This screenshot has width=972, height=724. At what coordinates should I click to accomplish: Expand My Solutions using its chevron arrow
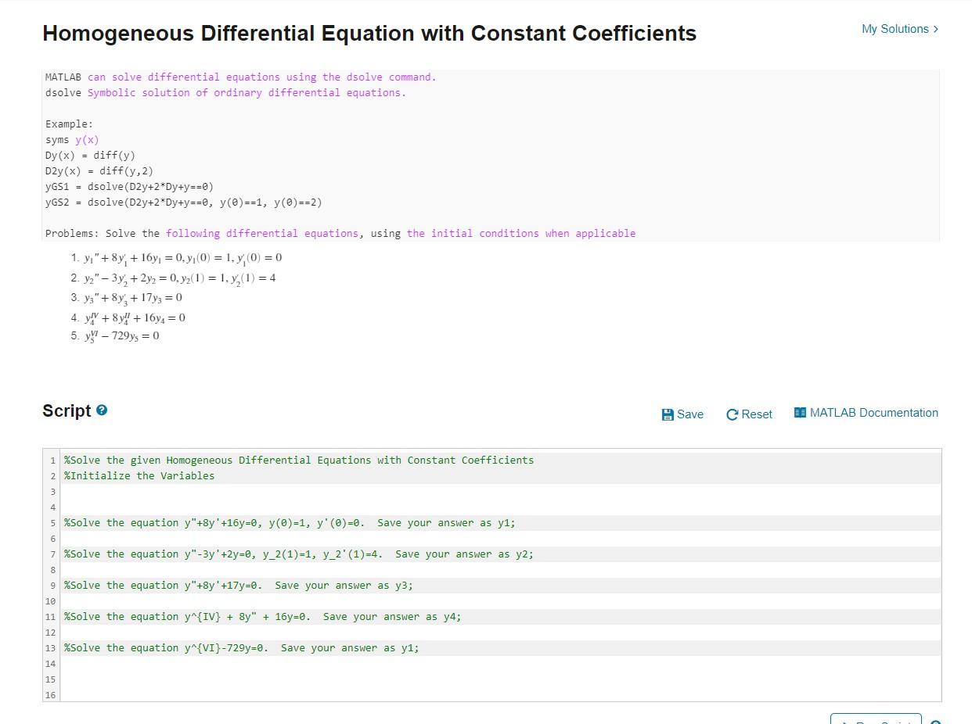coord(936,28)
